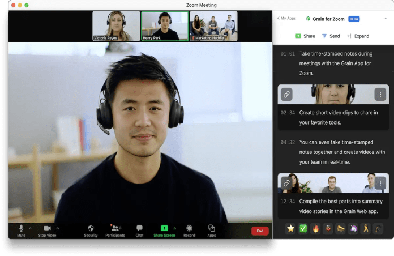Open options menu of the 02:34 clip
The image size is (394, 256).
380,95
